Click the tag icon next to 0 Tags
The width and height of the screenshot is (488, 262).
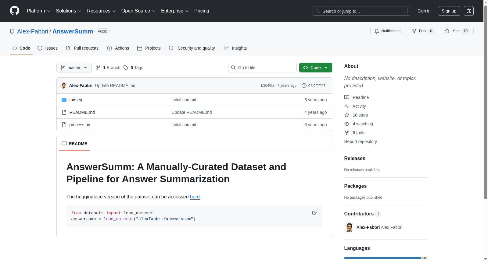point(126,68)
